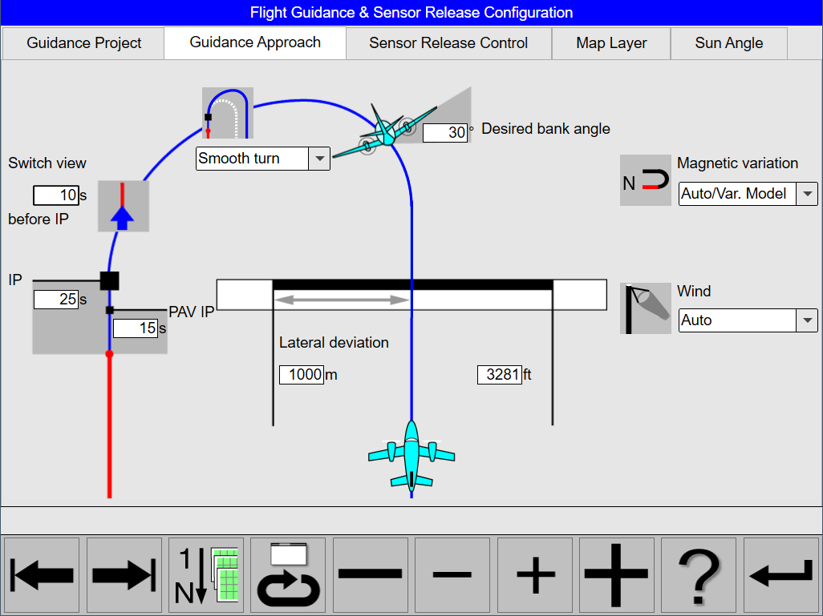Click the smooth turn pattern diagram icon

click(227, 113)
